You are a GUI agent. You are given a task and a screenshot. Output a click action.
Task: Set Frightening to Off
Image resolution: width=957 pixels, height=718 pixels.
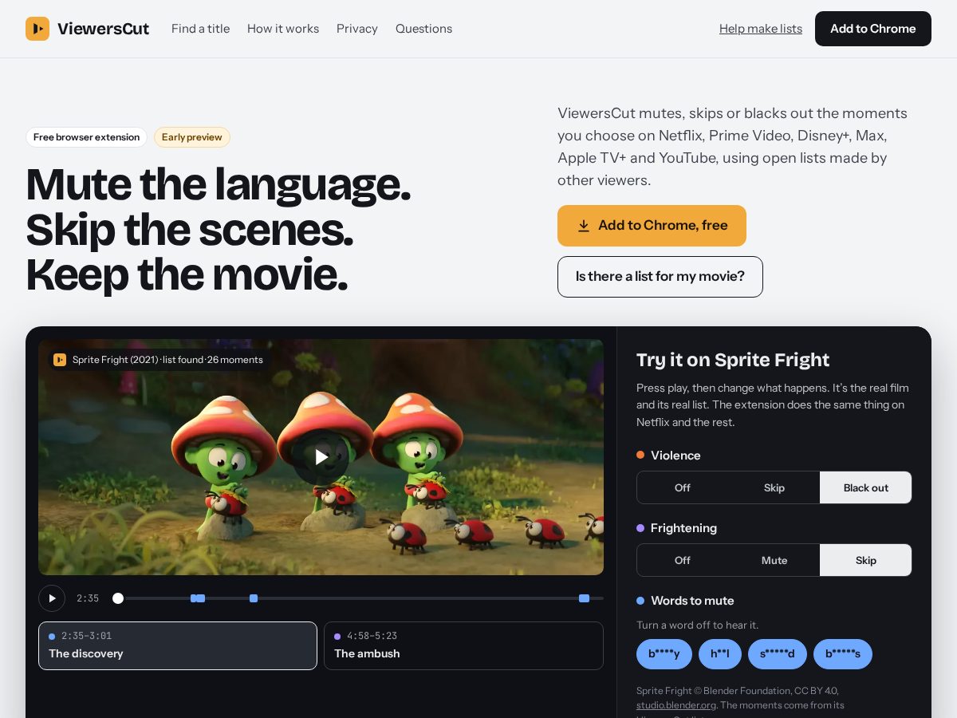pyautogui.click(x=683, y=560)
